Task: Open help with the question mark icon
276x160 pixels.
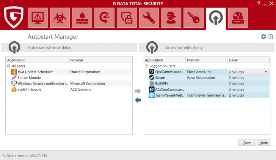Action: click(x=259, y=3)
